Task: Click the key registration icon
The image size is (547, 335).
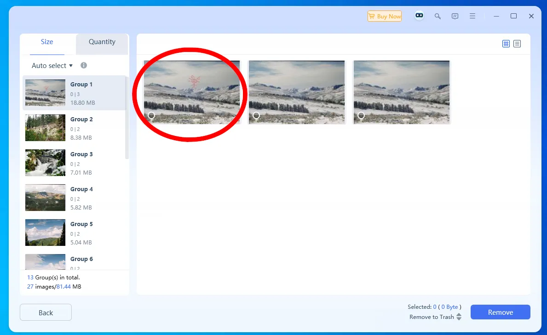Action: coord(438,16)
